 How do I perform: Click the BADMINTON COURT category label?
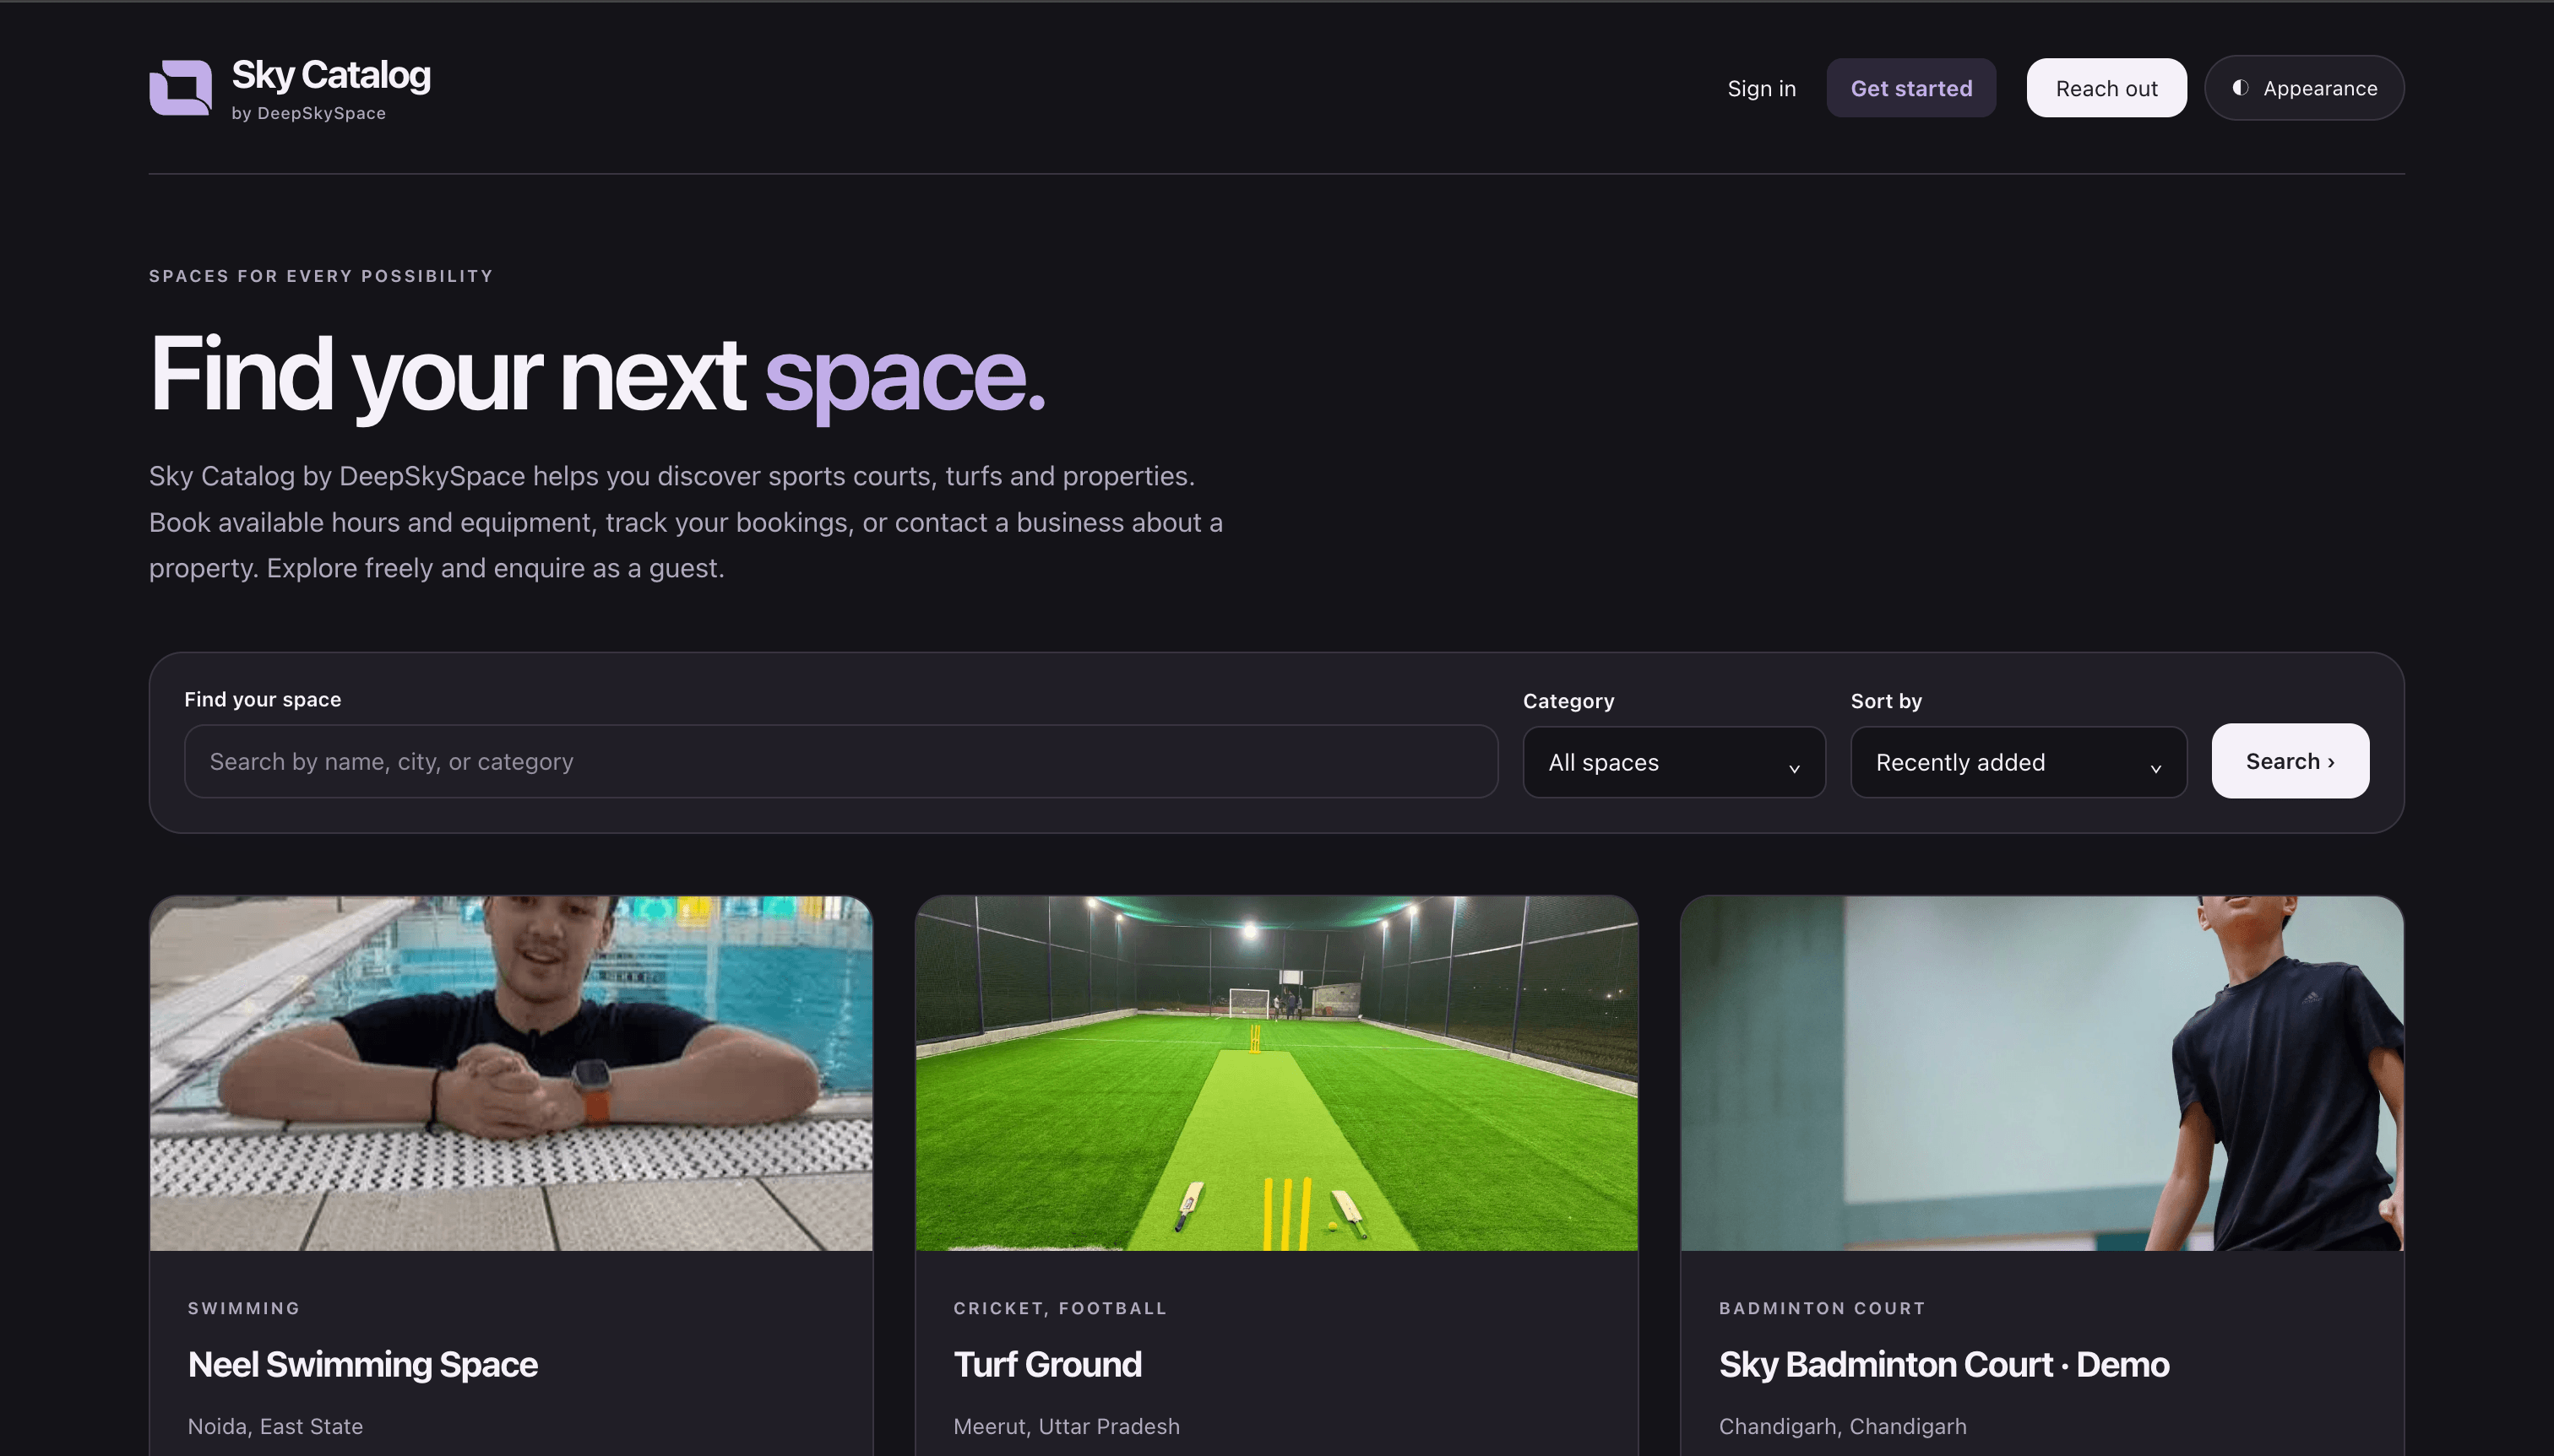[1822, 1308]
